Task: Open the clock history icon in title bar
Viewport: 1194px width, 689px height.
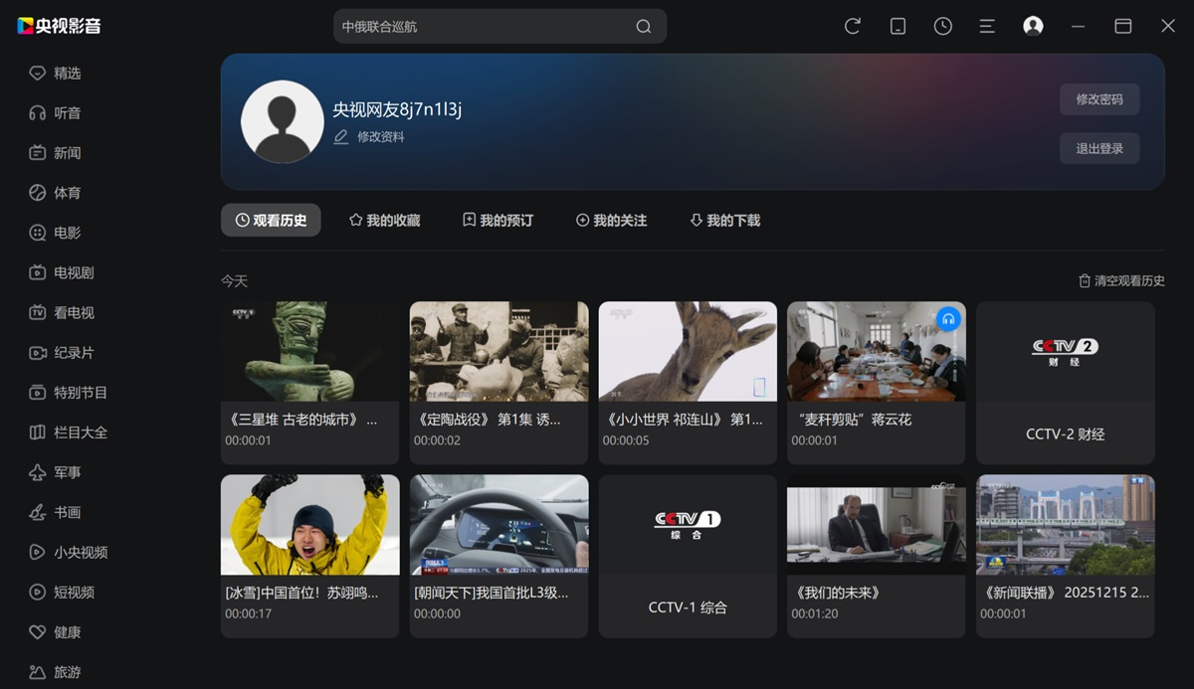Action: (942, 26)
